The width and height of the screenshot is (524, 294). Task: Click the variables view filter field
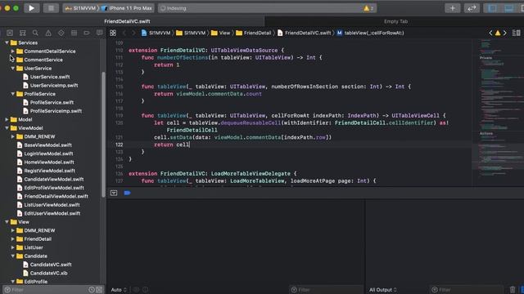point(326,290)
